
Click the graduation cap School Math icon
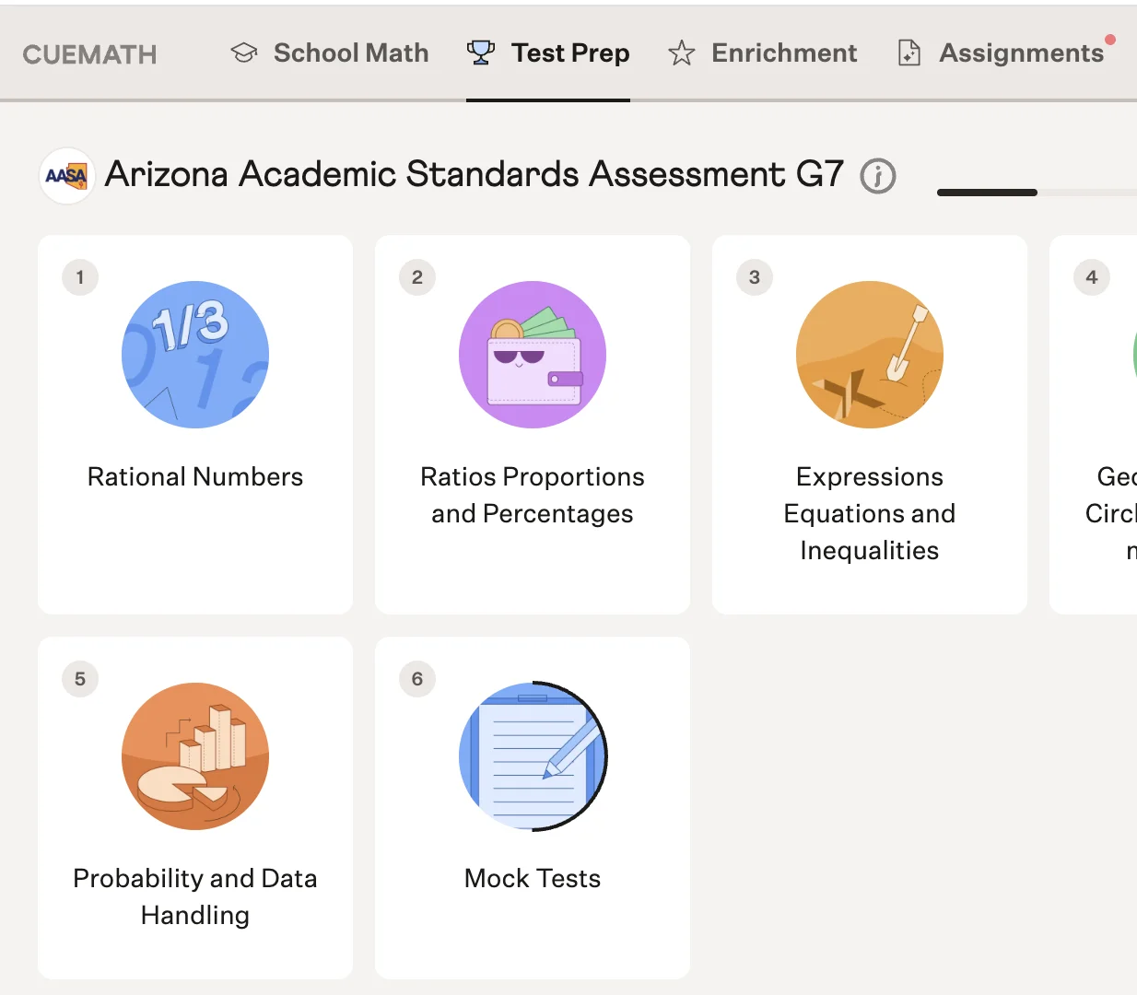(244, 53)
